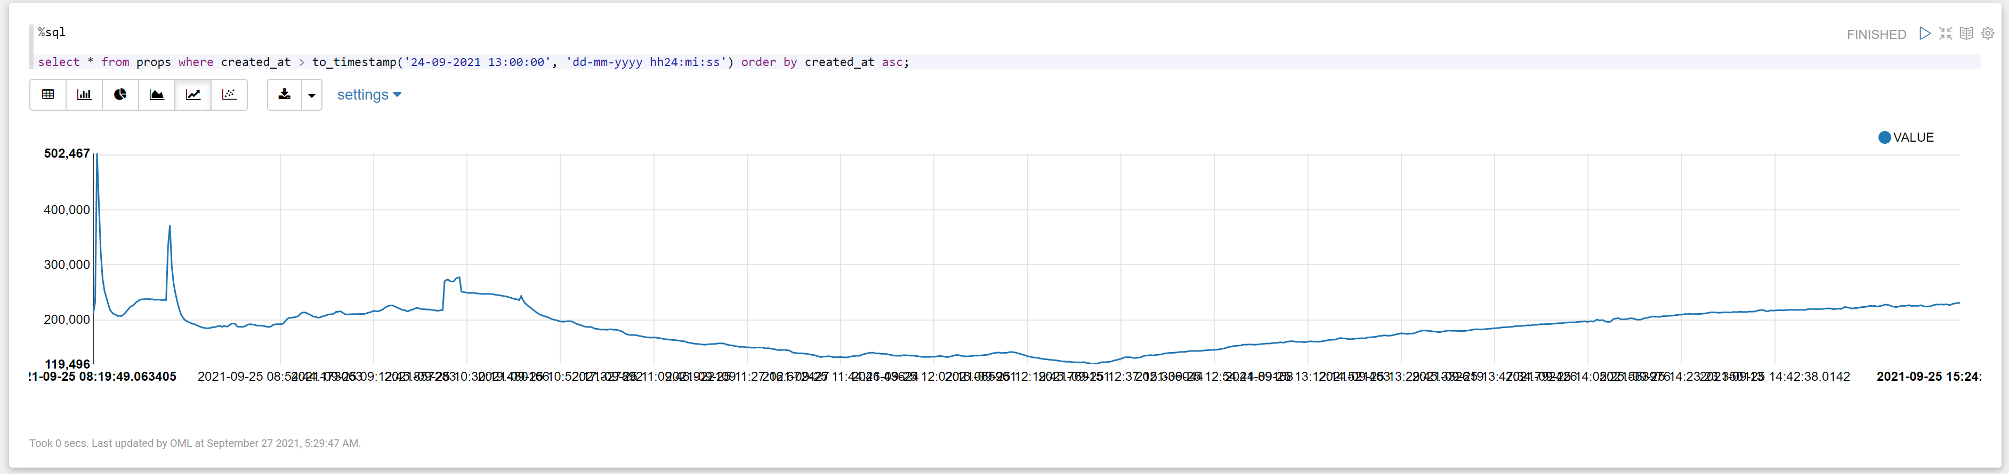2009x474 pixels.
Task: Click the FINISHED status text
Action: [1876, 34]
